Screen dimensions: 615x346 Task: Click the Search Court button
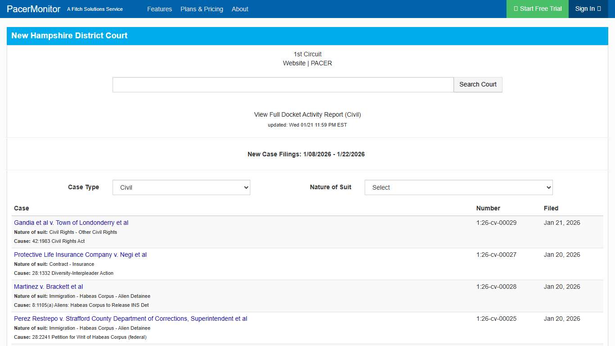(x=477, y=84)
